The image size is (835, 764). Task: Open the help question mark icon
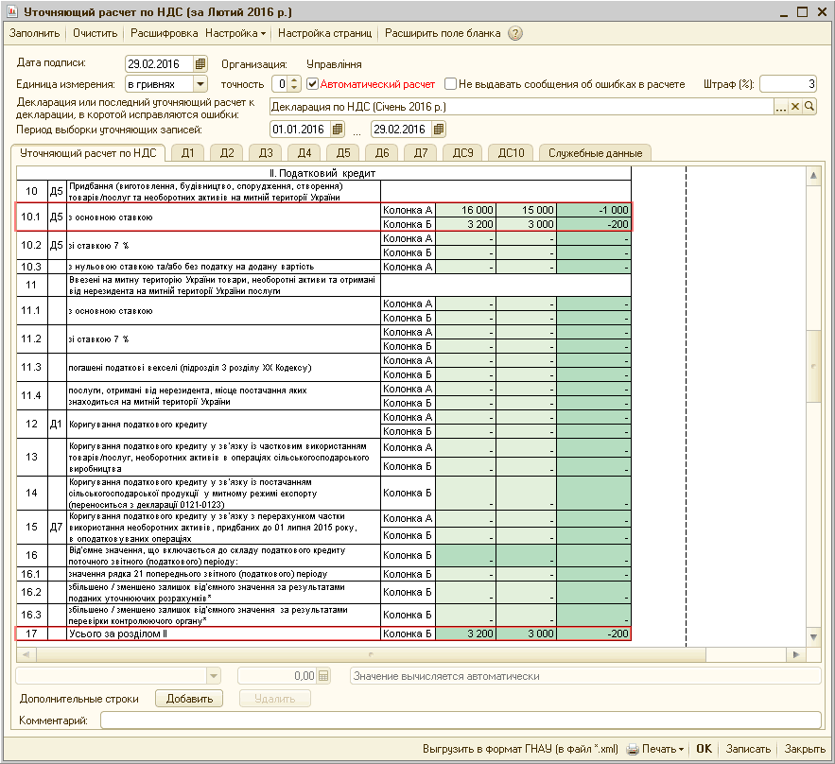pyautogui.click(x=514, y=33)
